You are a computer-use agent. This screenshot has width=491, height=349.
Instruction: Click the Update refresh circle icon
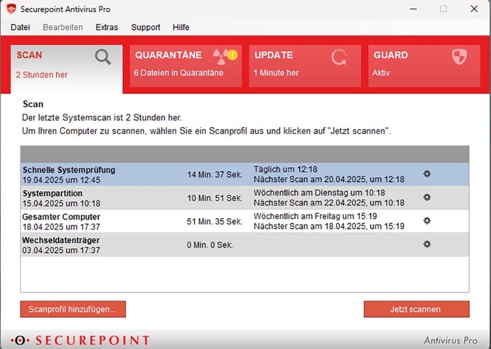[x=339, y=57]
